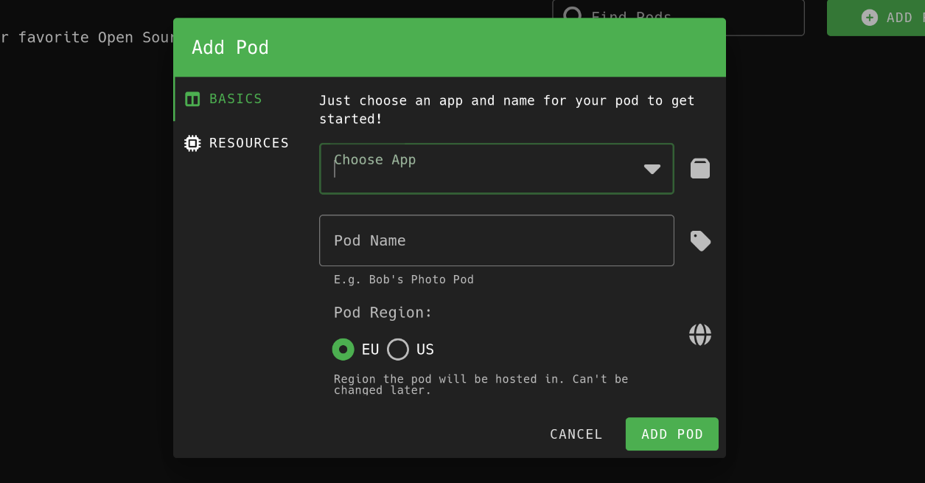
Task: Click the BASICS layout icon in sidebar
Action: 192,99
